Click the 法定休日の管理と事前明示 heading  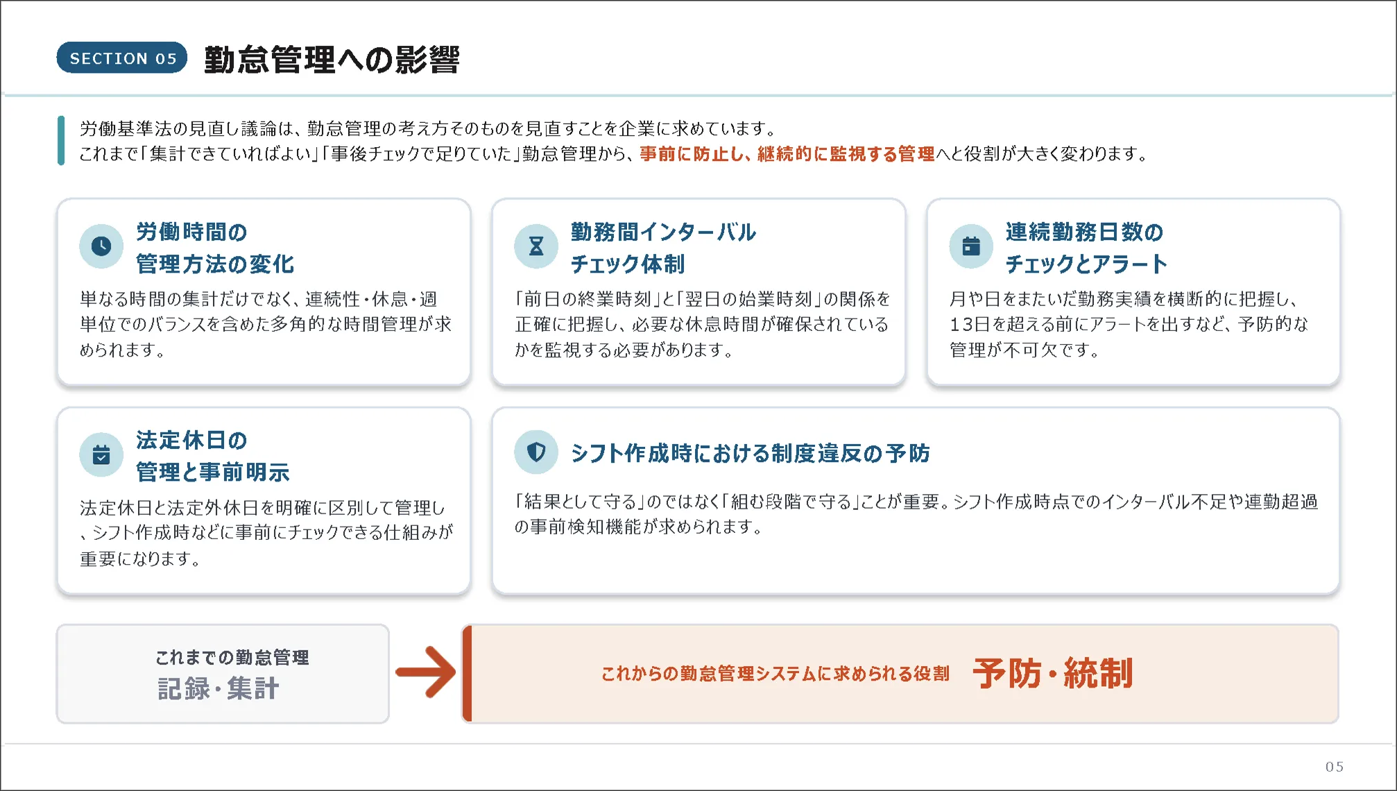click(212, 456)
